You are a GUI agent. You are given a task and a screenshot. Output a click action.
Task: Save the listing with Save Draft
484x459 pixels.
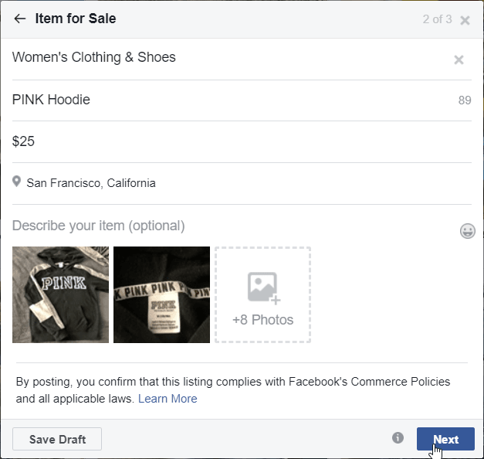57,439
